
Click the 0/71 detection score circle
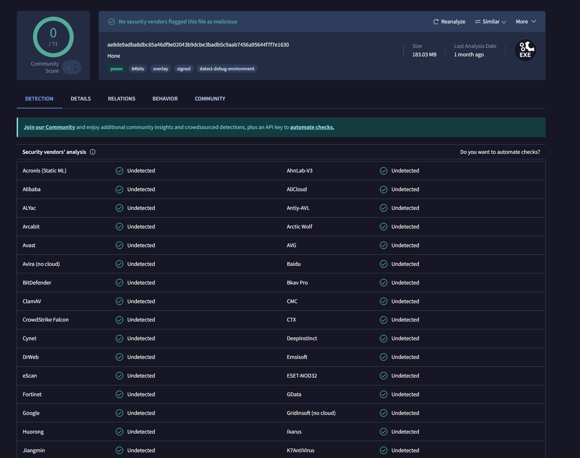tap(53, 37)
